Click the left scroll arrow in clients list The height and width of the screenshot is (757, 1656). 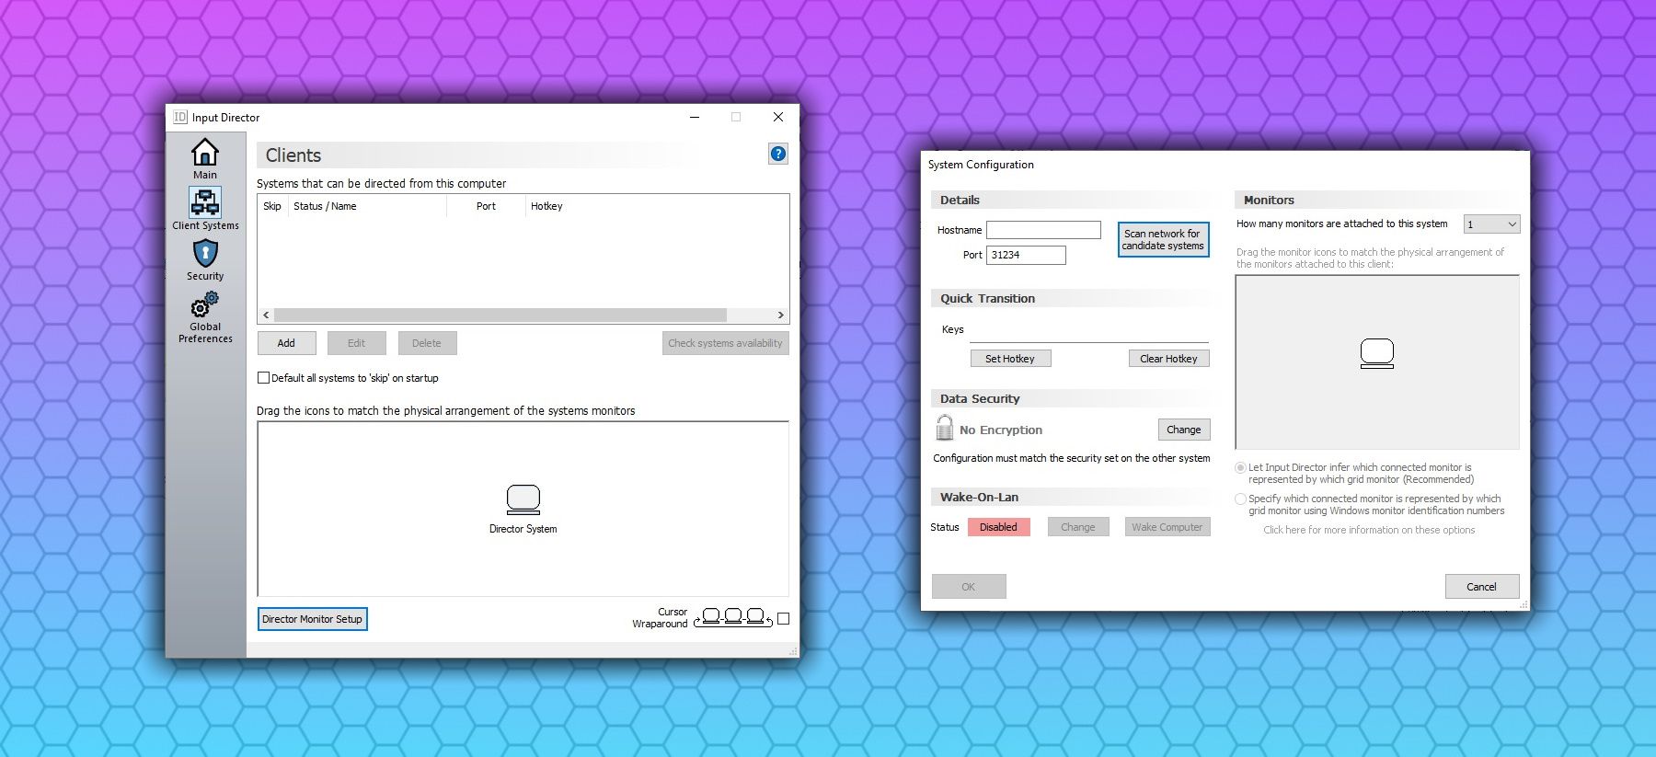pos(266,315)
